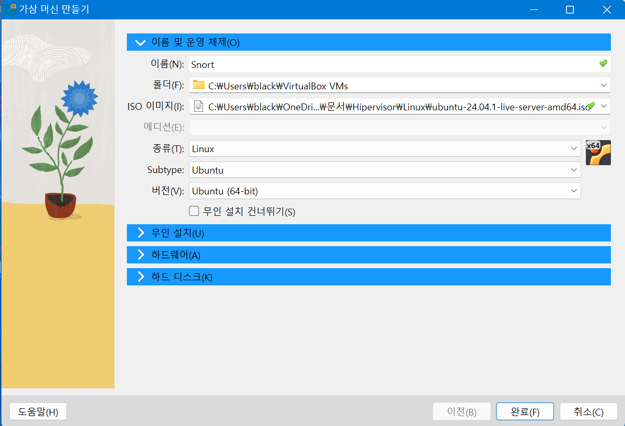Click the 완료 finish button
This screenshot has width=625, height=426.
point(525,411)
